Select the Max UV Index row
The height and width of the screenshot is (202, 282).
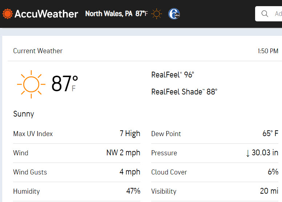tap(77, 134)
